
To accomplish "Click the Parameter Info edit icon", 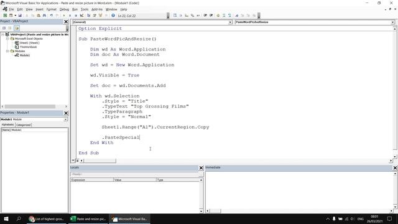I will click(x=192, y=16).
